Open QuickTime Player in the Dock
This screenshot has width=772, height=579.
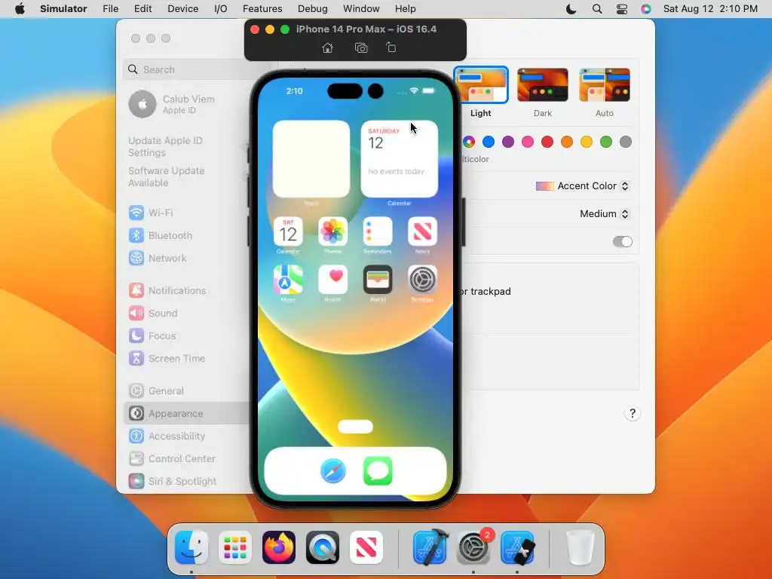pos(323,547)
